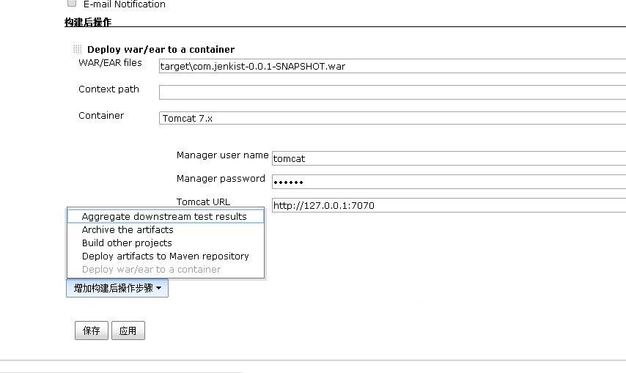Screen dimensions: 626x373
Task: Click the WAR/EAR files input field
Action: pos(392,66)
